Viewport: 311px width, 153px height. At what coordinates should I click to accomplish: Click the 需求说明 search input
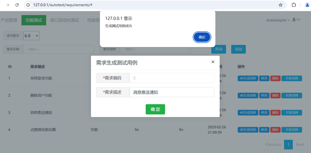pos(155,49)
